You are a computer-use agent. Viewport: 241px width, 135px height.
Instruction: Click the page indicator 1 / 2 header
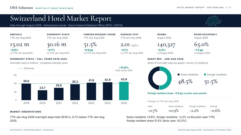tap(228, 8)
